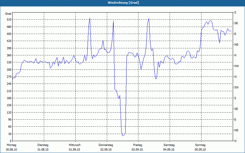Pick the 30 value on the left axis
245x153 pixels.
click(10, 134)
